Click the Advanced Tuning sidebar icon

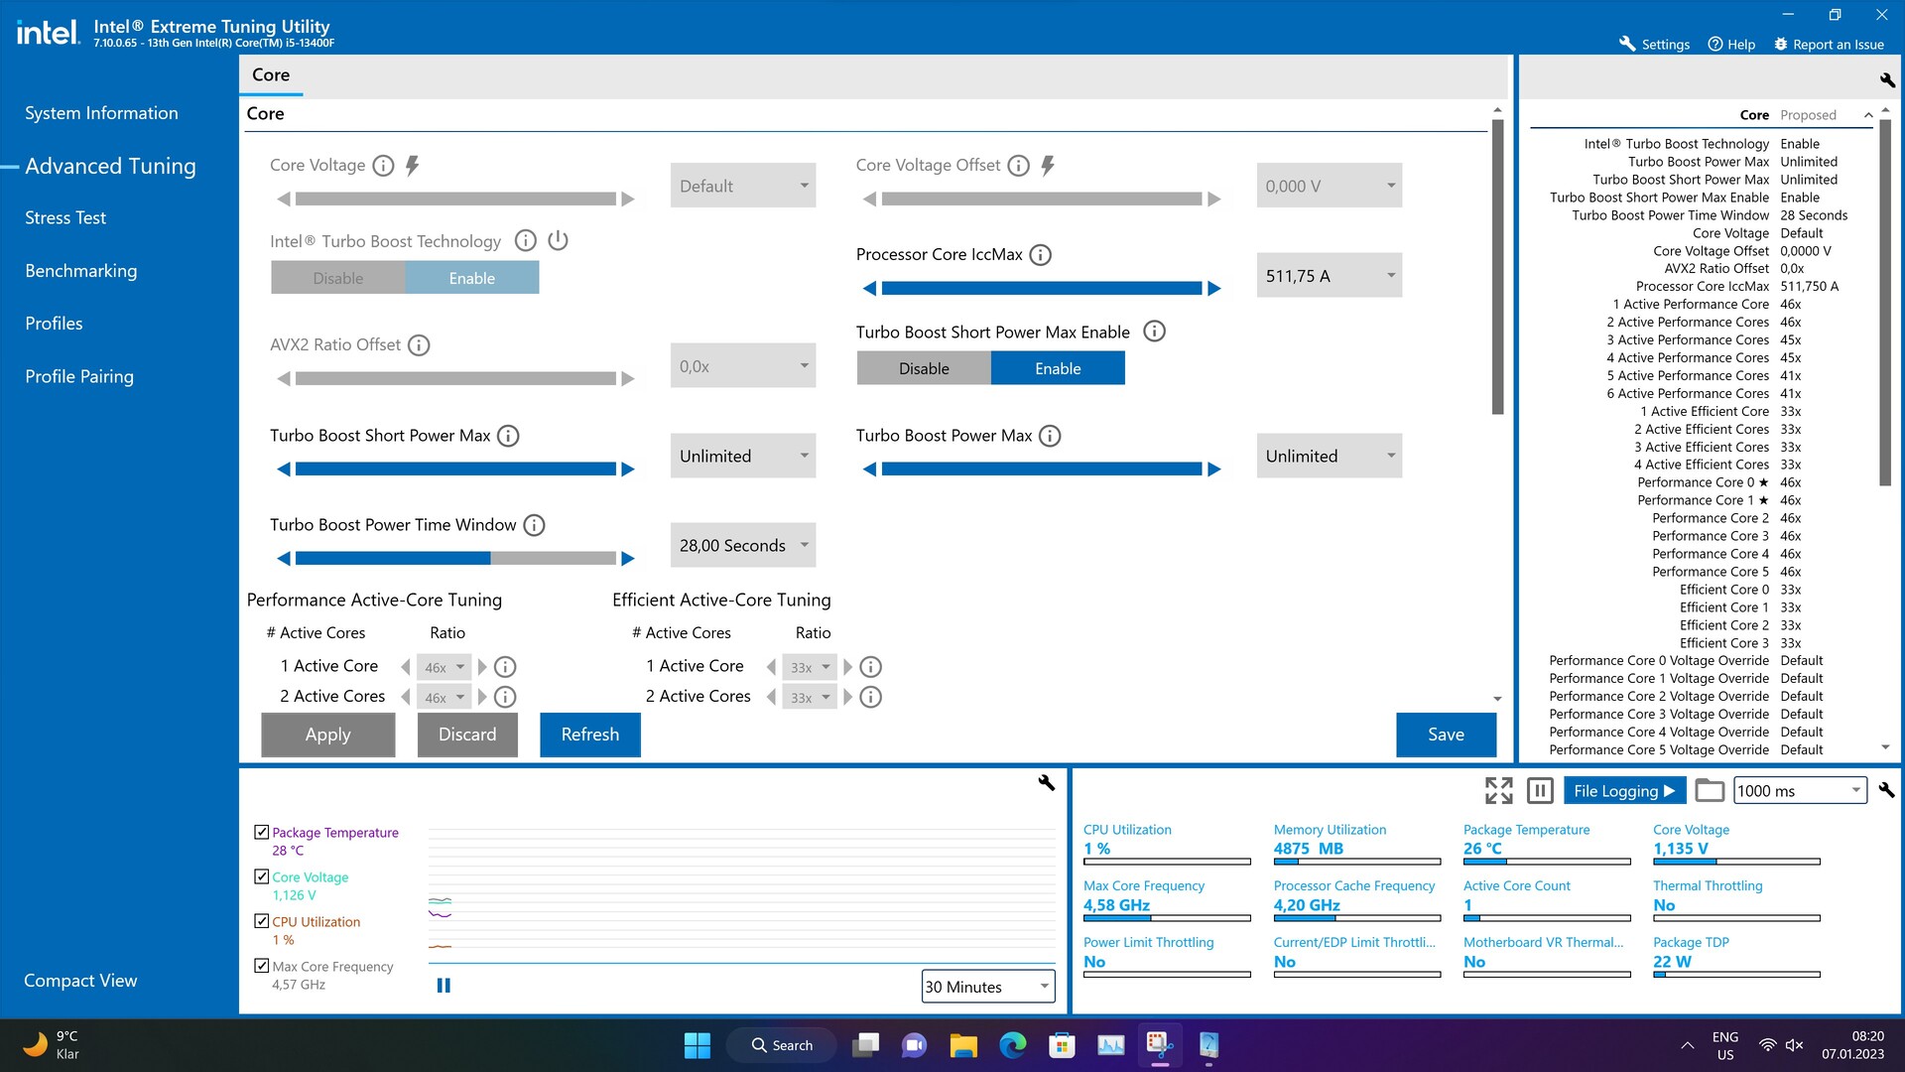pos(108,164)
